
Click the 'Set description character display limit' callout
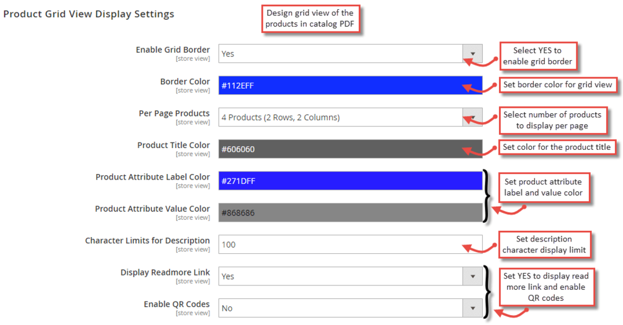pyautogui.click(x=543, y=245)
